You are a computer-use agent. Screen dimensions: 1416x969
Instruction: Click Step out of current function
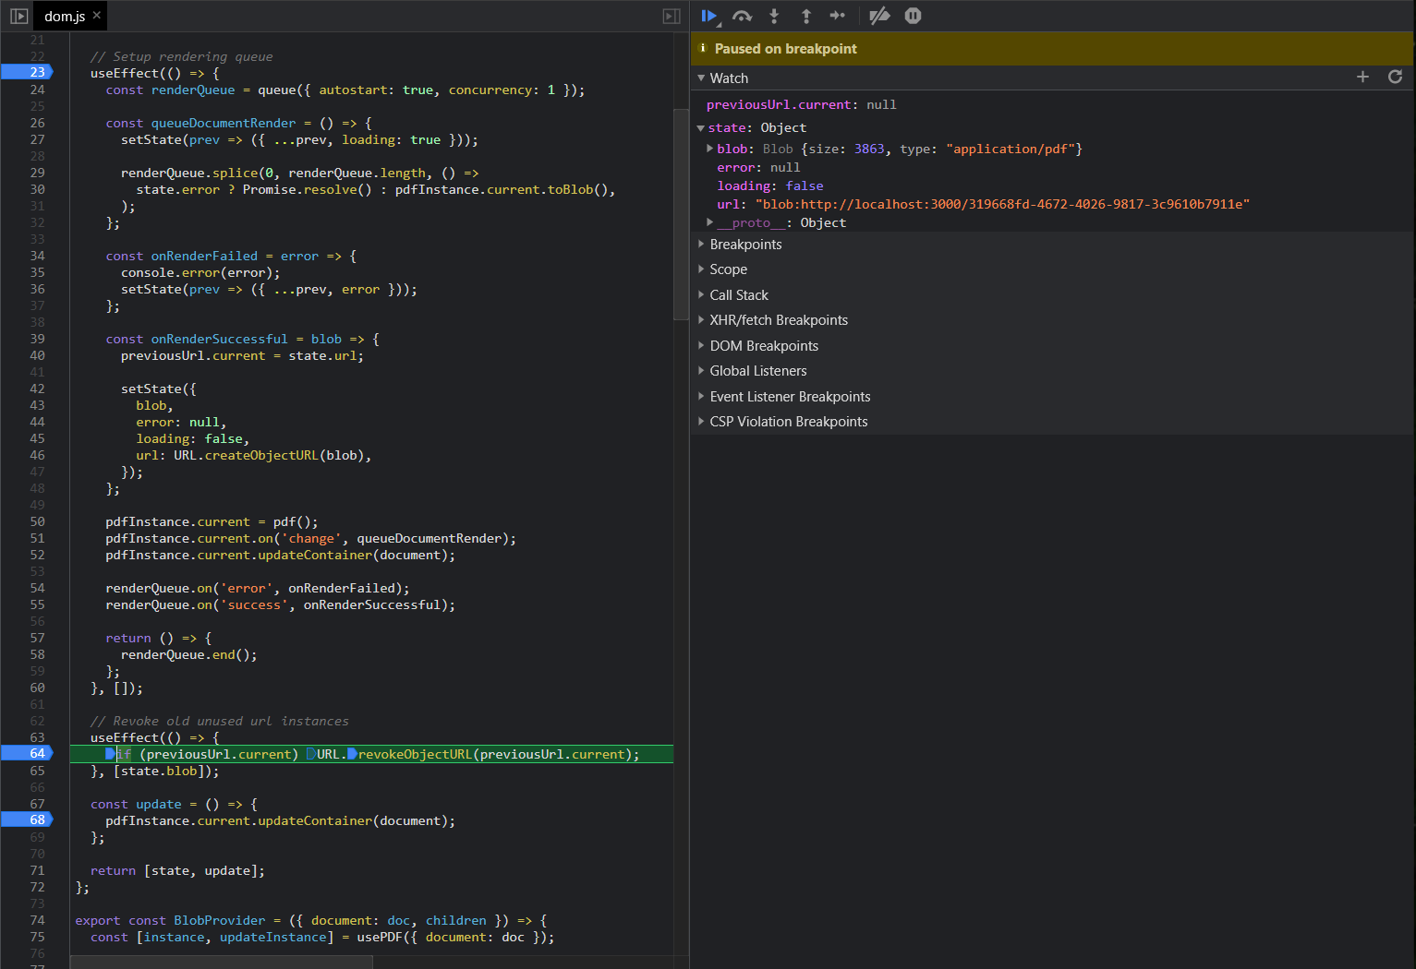[805, 16]
